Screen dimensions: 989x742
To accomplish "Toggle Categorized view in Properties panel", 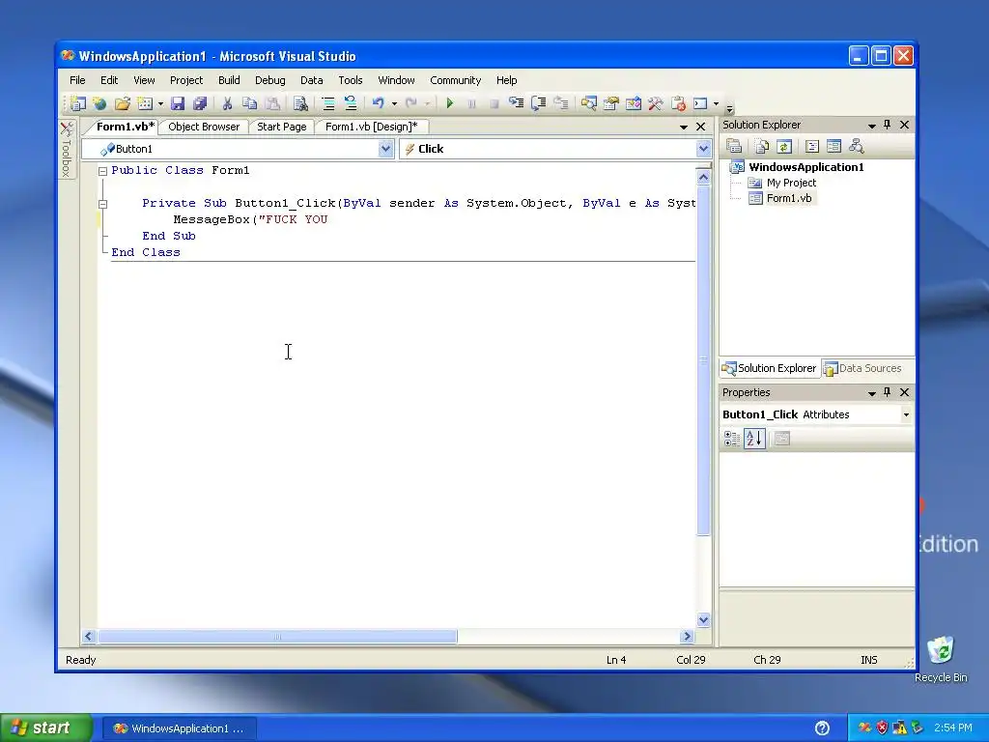I will click(732, 439).
